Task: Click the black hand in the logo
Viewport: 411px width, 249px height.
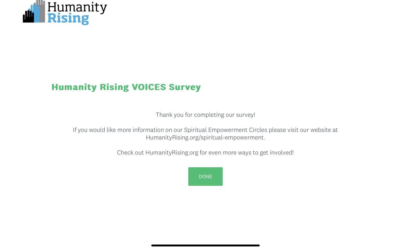Action: (28, 17)
